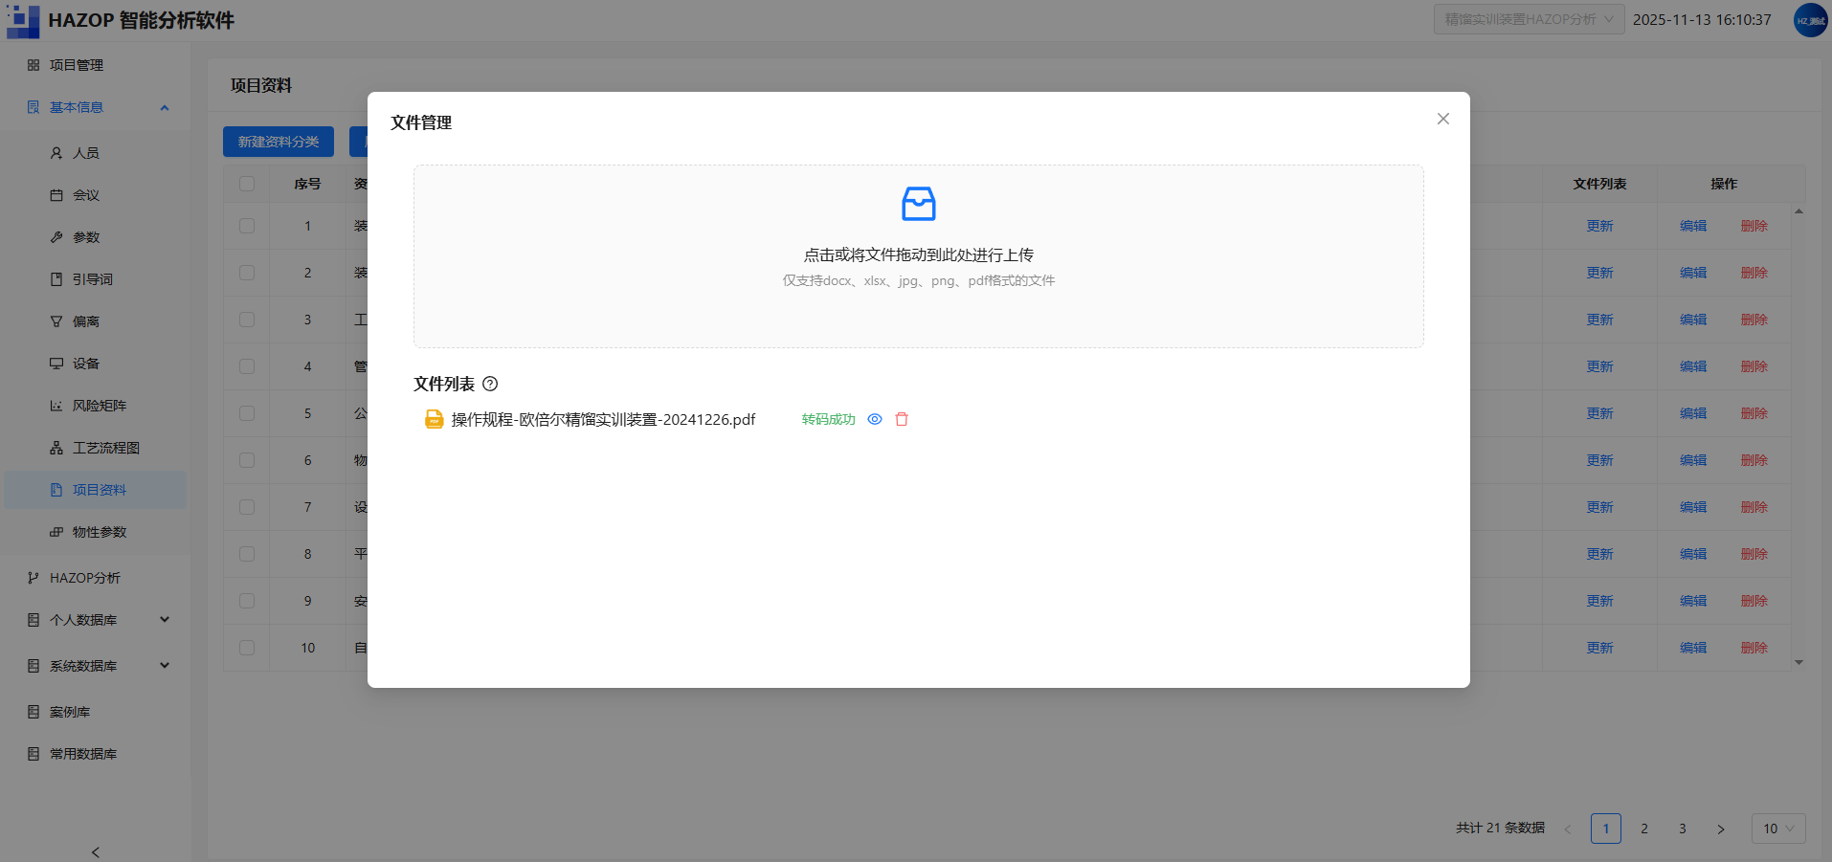The image size is (1832, 862).
Task: Check the checkbox for row 4
Action: (247, 366)
